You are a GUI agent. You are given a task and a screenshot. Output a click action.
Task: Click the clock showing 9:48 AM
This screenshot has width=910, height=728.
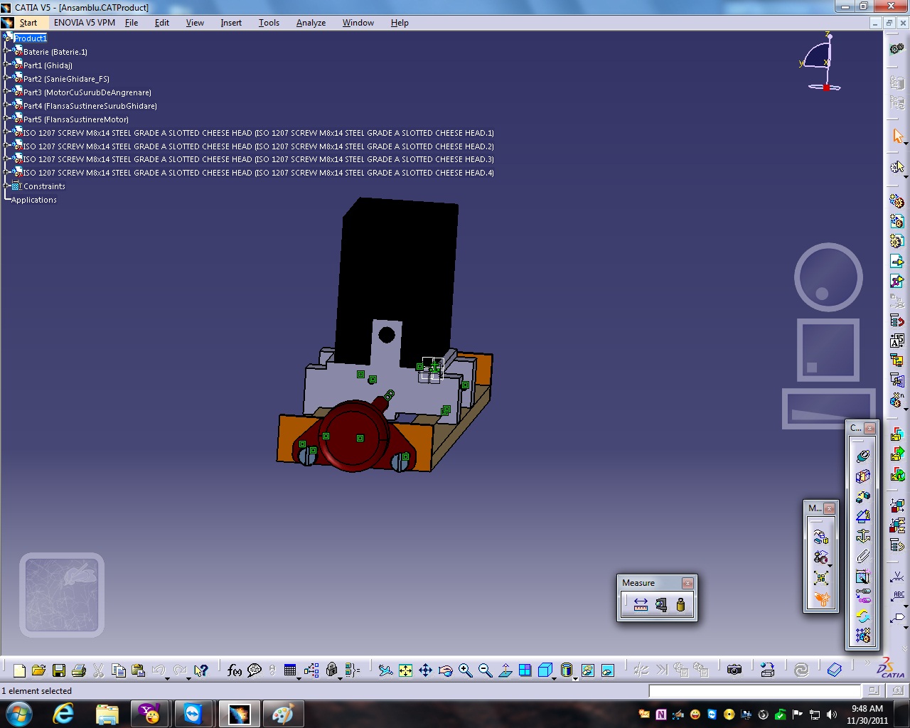[x=867, y=714]
